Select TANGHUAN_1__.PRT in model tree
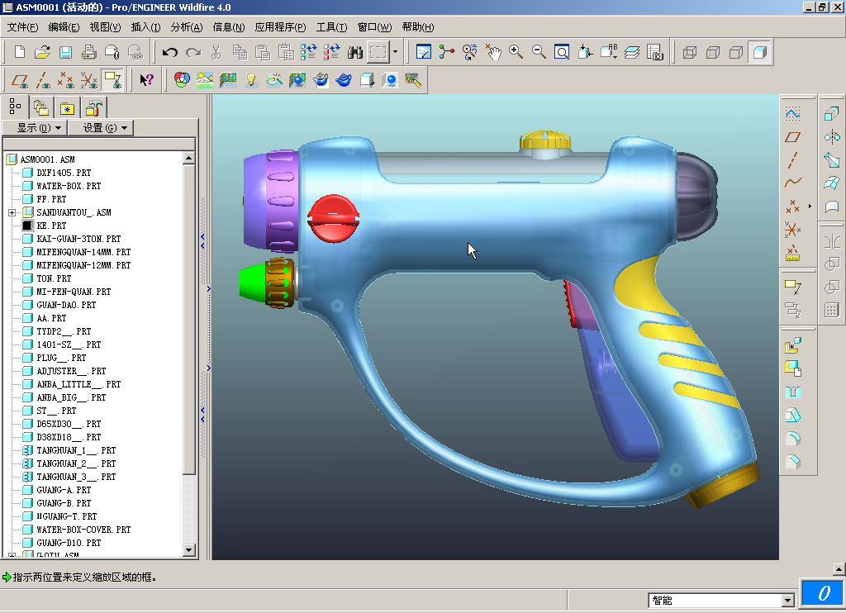Image resolution: width=846 pixels, height=613 pixels. pyautogui.click(x=76, y=450)
